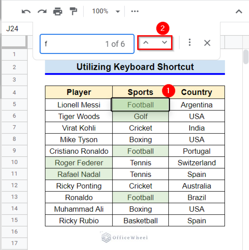Select the Basketball cell
Viewport: 249px width, 250px height.
tap(141, 221)
